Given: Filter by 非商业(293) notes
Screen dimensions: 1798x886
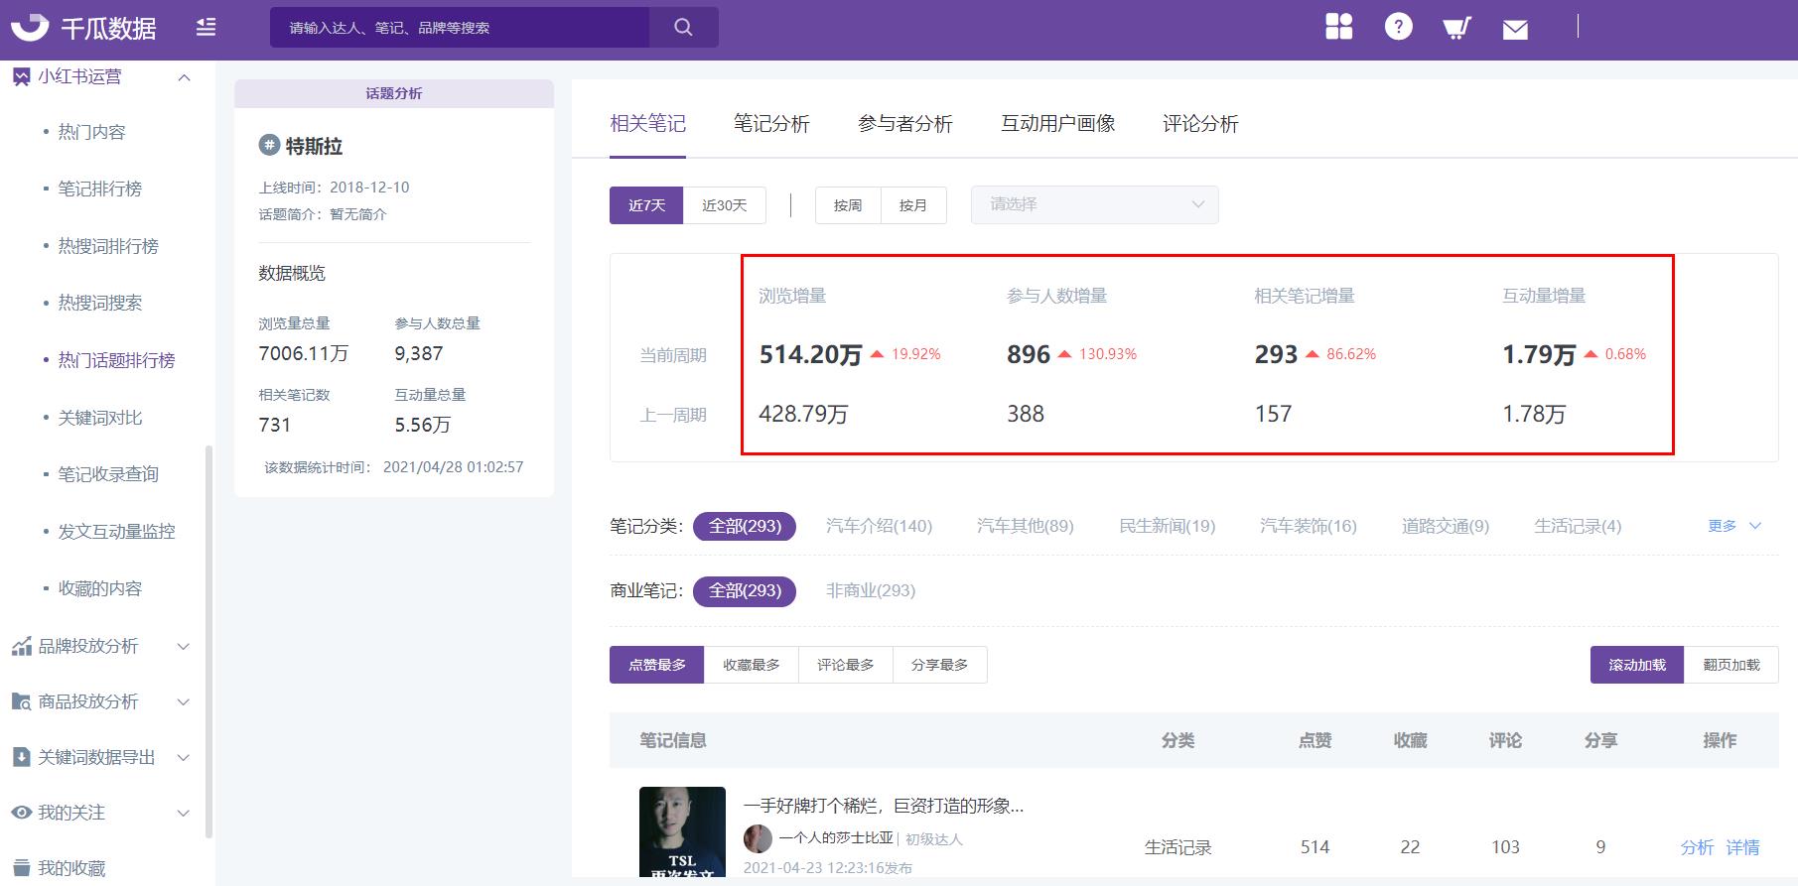Looking at the screenshot, I should tap(871, 590).
